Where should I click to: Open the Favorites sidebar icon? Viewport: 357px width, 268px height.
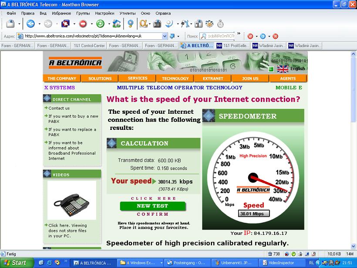131,24
